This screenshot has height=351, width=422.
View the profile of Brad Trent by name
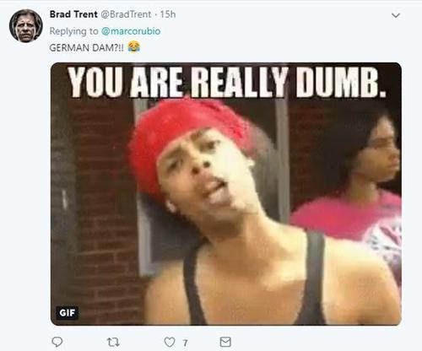73,14
